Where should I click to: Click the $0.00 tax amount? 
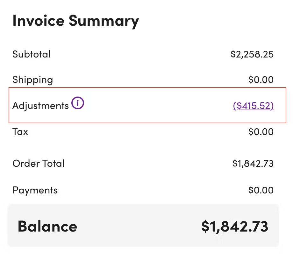(261, 131)
